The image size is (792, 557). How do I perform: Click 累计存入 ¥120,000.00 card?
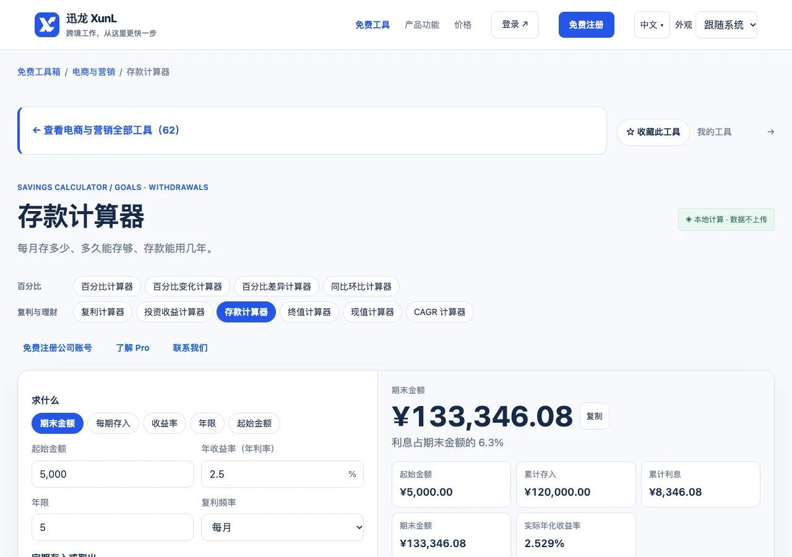tap(576, 484)
